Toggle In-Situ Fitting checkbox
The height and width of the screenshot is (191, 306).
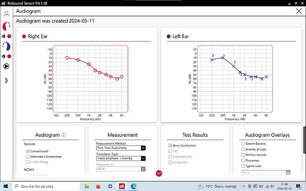click(x=27, y=162)
